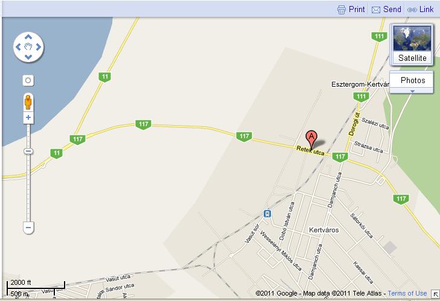The height and width of the screenshot is (301, 440).
Task: Open the Terms of Use link
Action: pyautogui.click(x=407, y=293)
